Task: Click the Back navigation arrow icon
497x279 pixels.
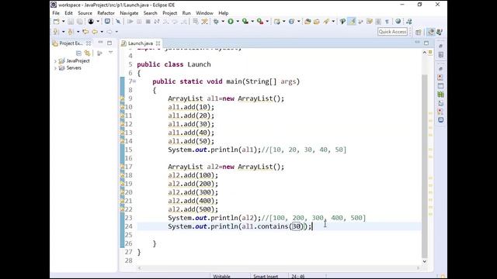Action: [x=95, y=32]
